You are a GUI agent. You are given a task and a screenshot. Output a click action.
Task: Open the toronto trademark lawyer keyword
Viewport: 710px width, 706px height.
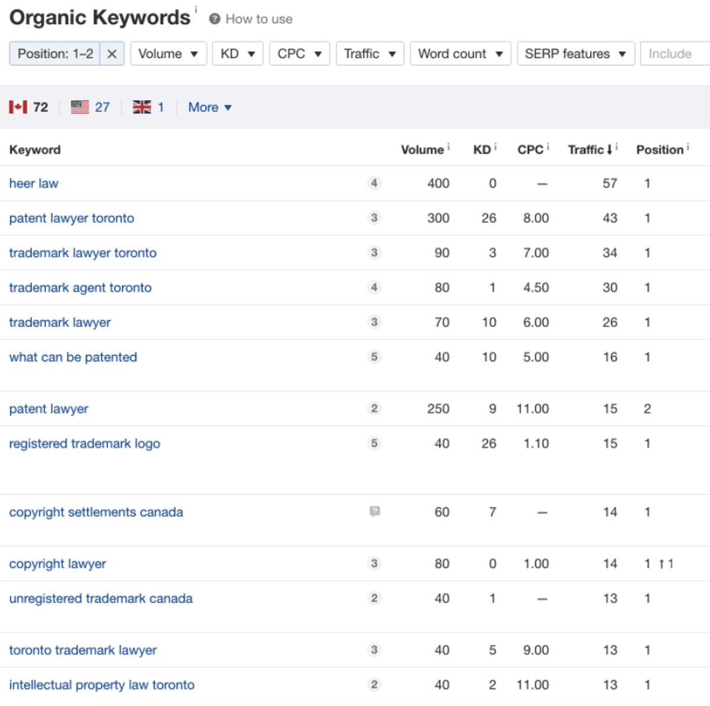coord(83,650)
